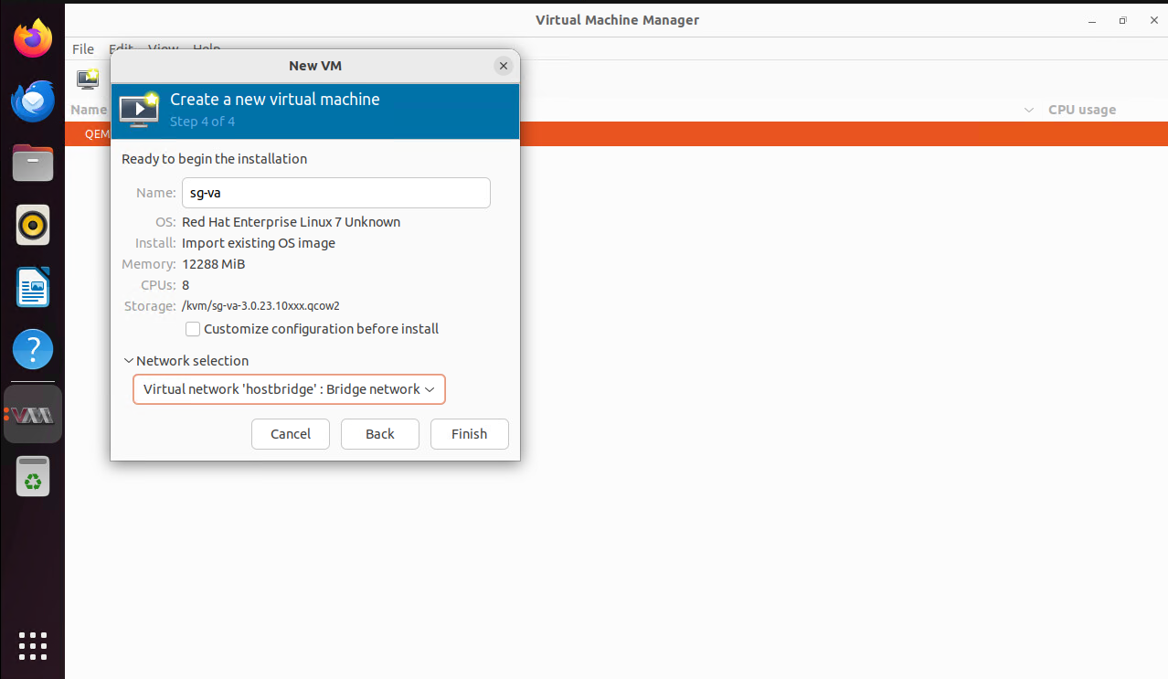The width and height of the screenshot is (1168, 679).
Task: Open the Trash icon in dock
Action: [33, 477]
